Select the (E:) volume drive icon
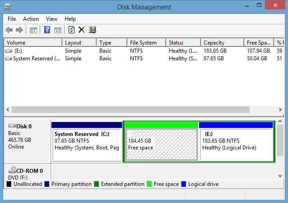 tap(9, 51)
